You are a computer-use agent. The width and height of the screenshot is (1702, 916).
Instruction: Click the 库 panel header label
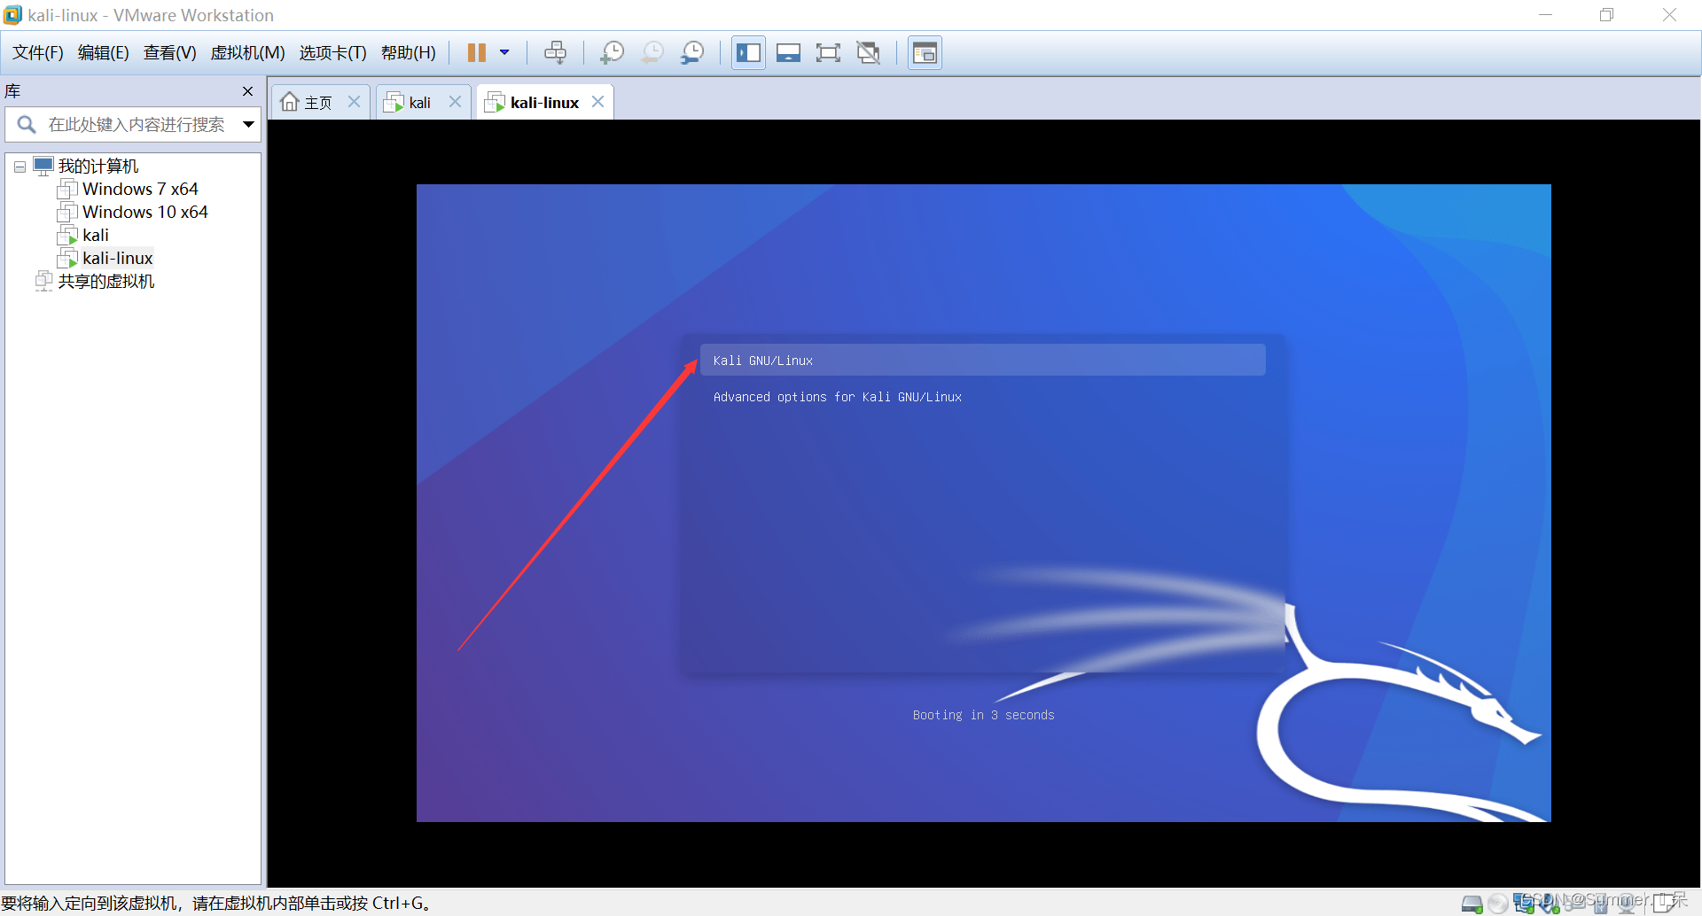coord(12,91)
